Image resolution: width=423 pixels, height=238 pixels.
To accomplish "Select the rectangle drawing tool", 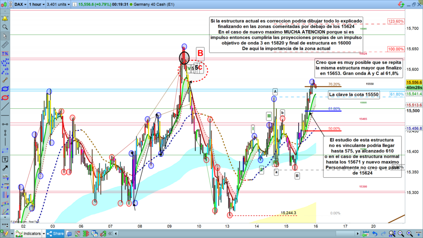I will point(5,150).
